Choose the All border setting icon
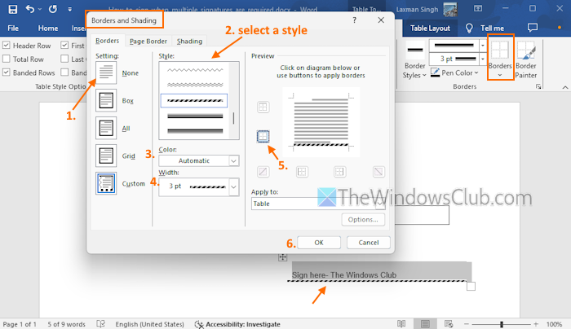 pos(106,128)
